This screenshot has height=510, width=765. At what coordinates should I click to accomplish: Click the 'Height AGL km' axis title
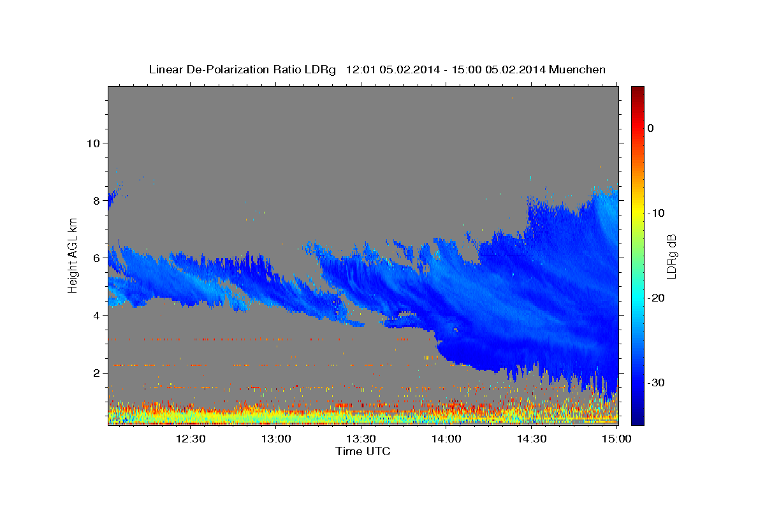(73, 255)
